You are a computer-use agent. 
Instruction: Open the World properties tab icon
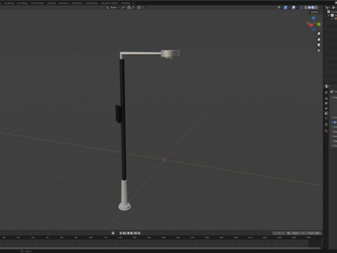point(326,118)
